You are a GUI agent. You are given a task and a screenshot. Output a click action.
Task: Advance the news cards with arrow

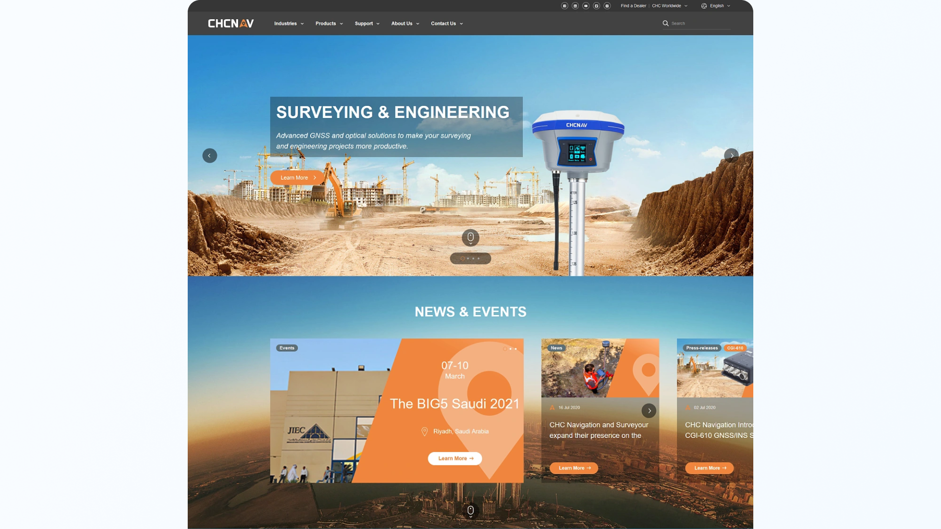(649, 410)
